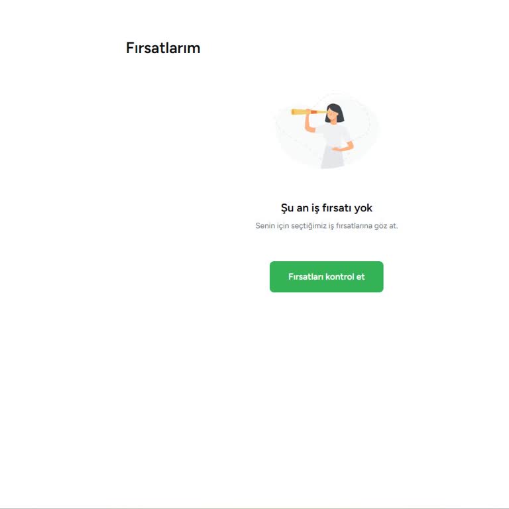Viewport: 509px width, 509px height.
Task: Click the Senin için seçtiğimiz subtitle text
Action: click(x=326, y=225)
